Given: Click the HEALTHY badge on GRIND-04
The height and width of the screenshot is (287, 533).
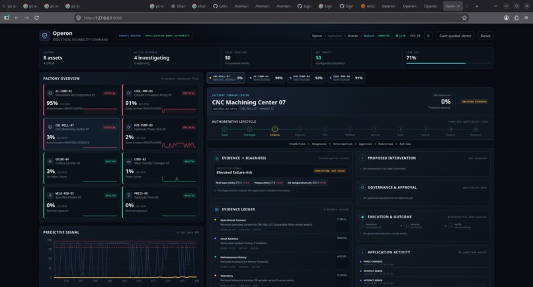Looking at the screenshot, I should point(110,162).
